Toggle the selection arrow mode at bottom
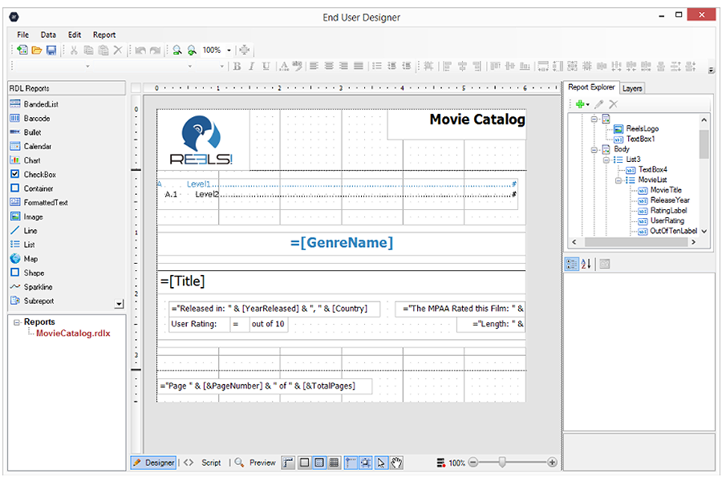Screen dimensions: 722x481 (381, 463)
